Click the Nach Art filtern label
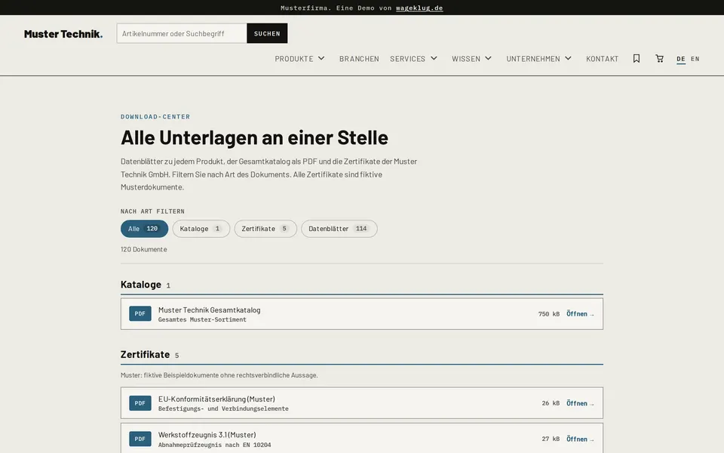The height and width of the screenshot is (453, 724). [x=152, y=211]
